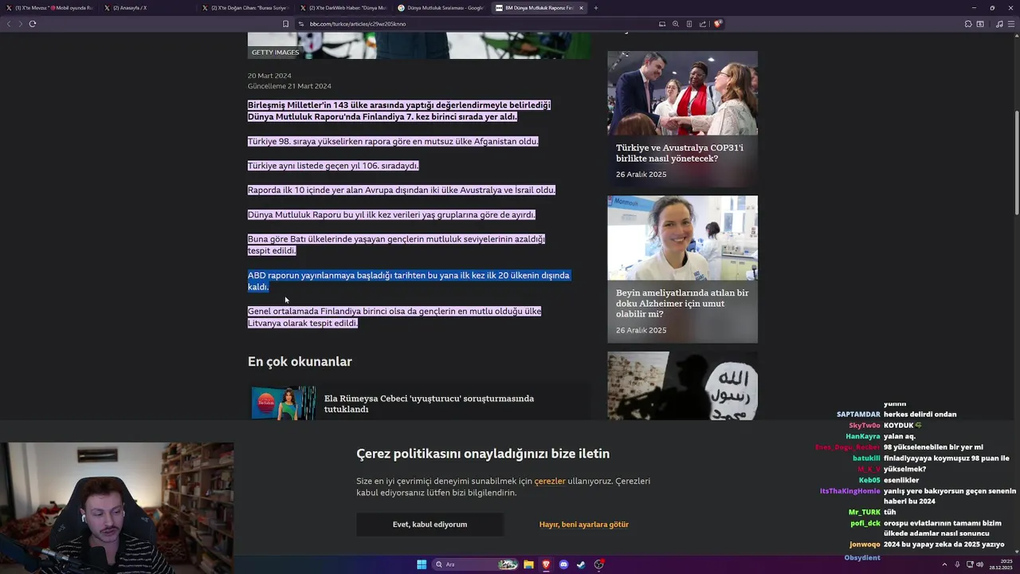
Task: Open the Windows Start menu
Action: (422, 564)
